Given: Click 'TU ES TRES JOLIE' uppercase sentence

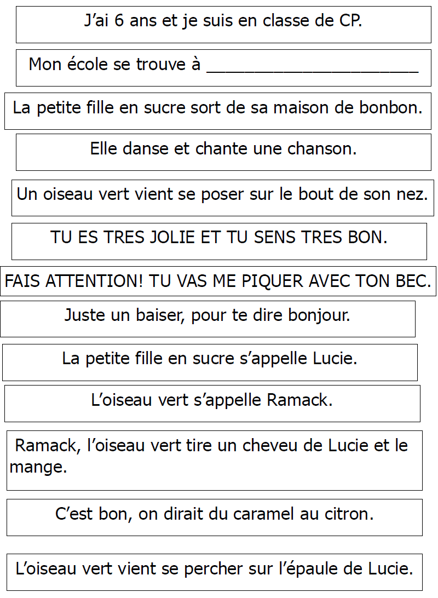Looking at the screenshot, I should tap(219, 238).
